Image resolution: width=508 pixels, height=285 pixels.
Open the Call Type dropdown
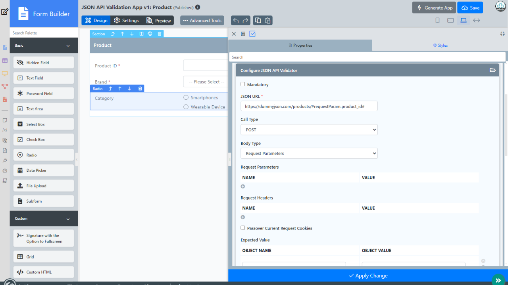point(309,130)
